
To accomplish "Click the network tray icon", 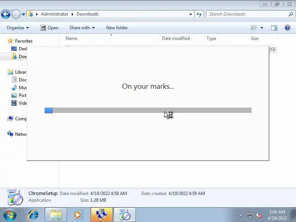I will click(249, 215).
